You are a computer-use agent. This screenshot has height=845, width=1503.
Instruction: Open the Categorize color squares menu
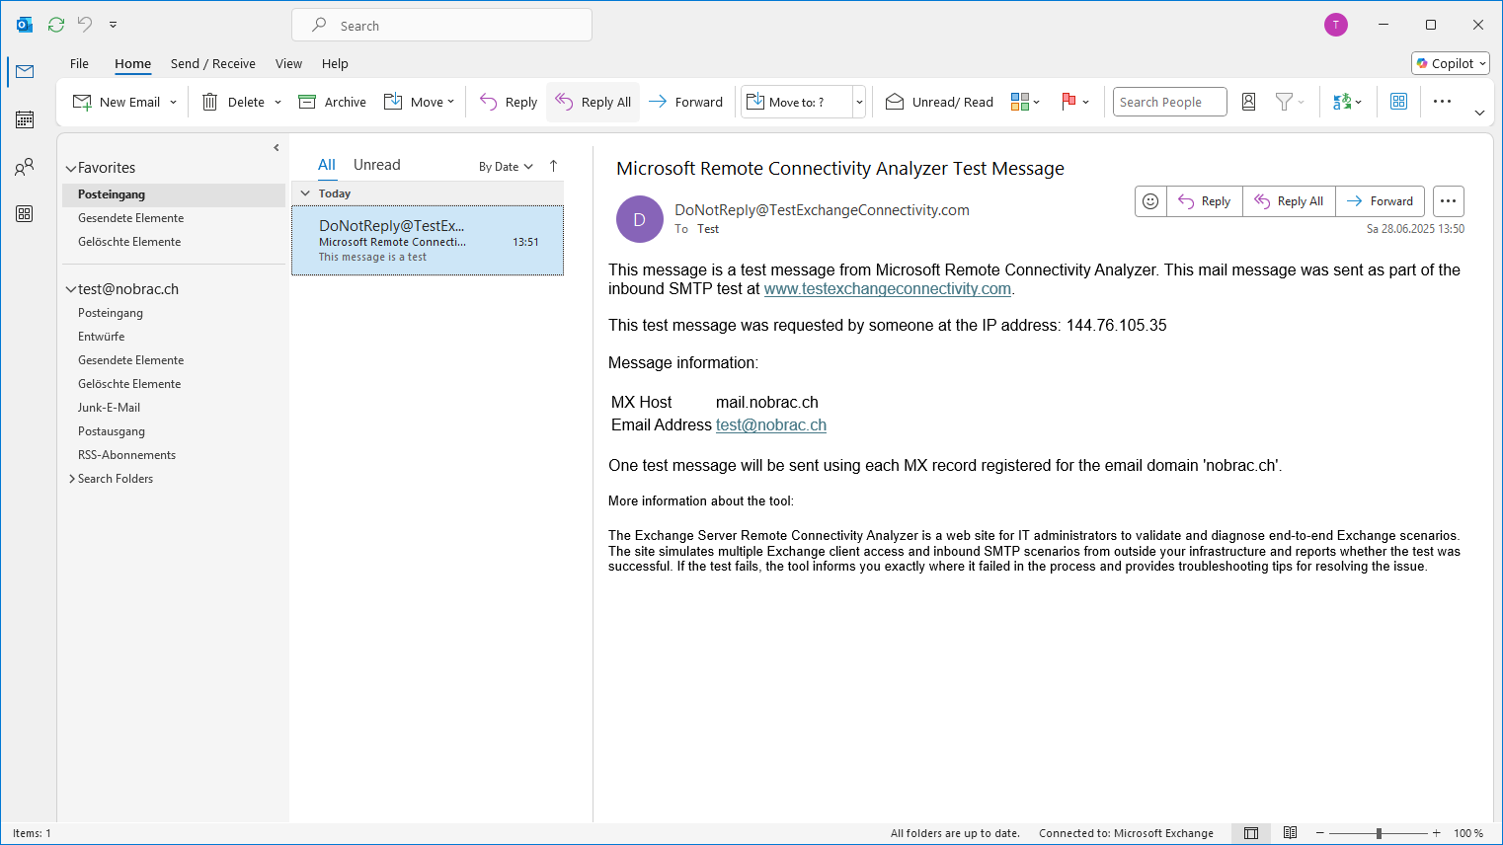click(x=1025, y=102)
